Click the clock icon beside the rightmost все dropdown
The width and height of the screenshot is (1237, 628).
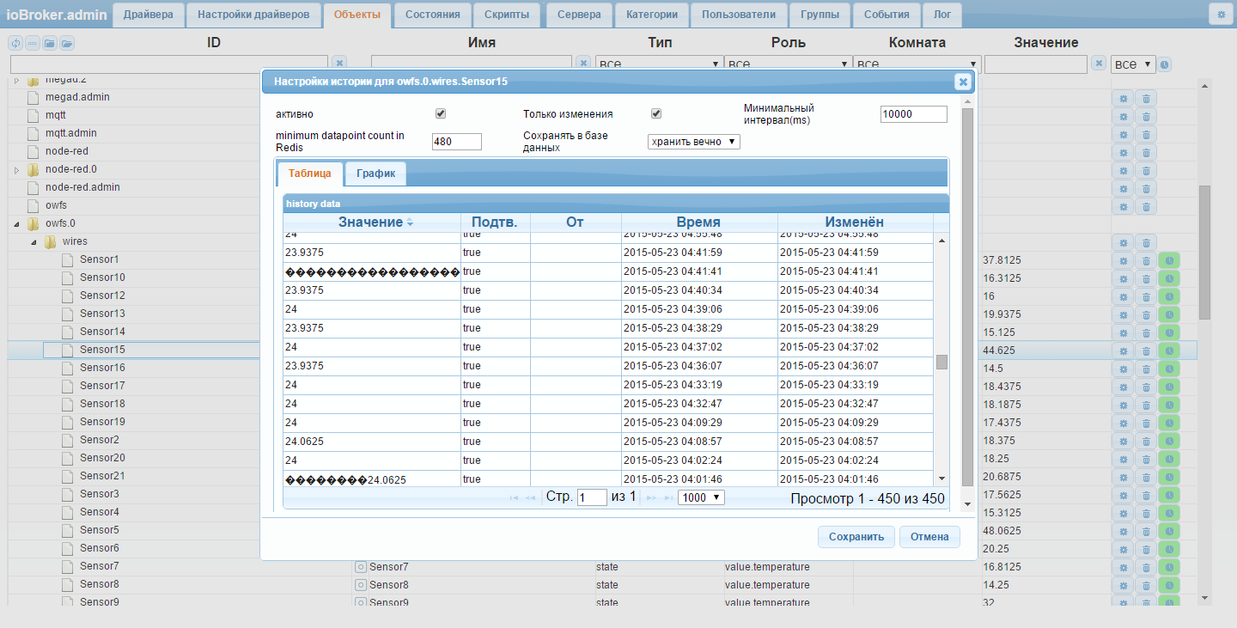[1165, 64]
